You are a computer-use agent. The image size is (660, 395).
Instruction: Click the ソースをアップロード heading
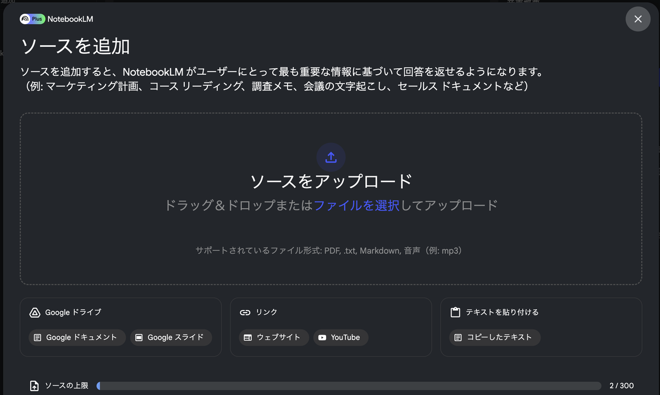(x=331, y=181)
